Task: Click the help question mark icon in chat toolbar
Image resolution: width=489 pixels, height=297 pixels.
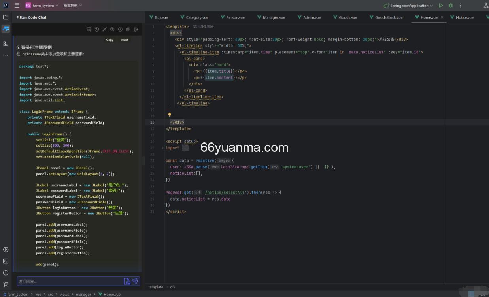Action: 112,29
